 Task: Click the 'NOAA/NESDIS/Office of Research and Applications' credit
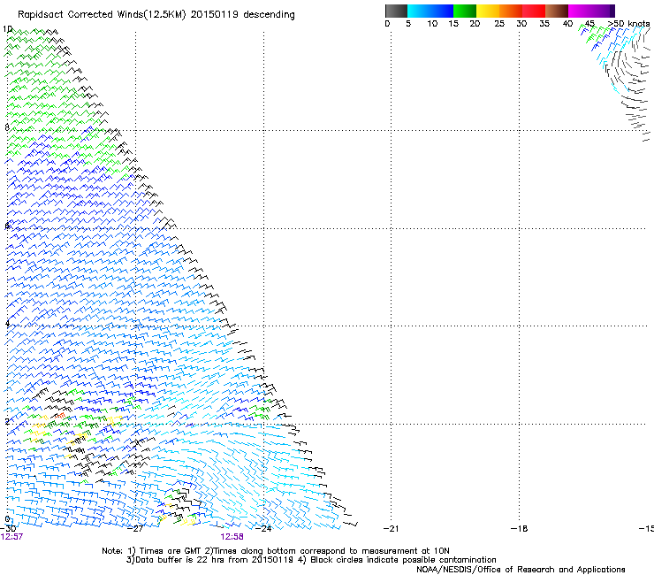(521, 570)
